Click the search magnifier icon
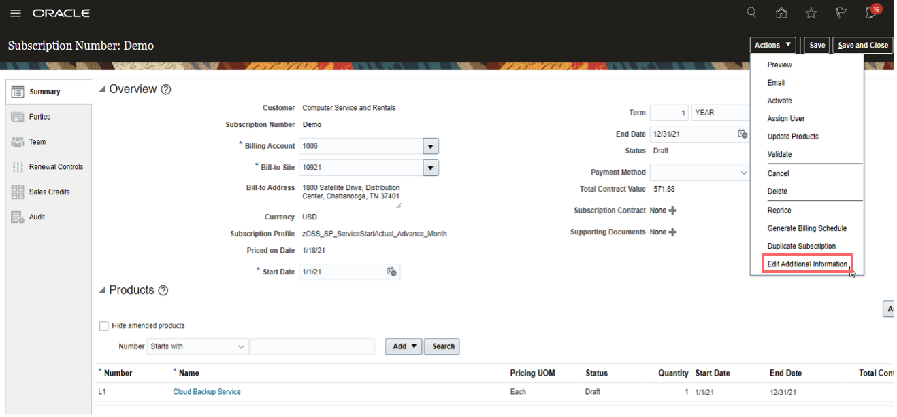 pyautogui.click(x=751, y=12)
